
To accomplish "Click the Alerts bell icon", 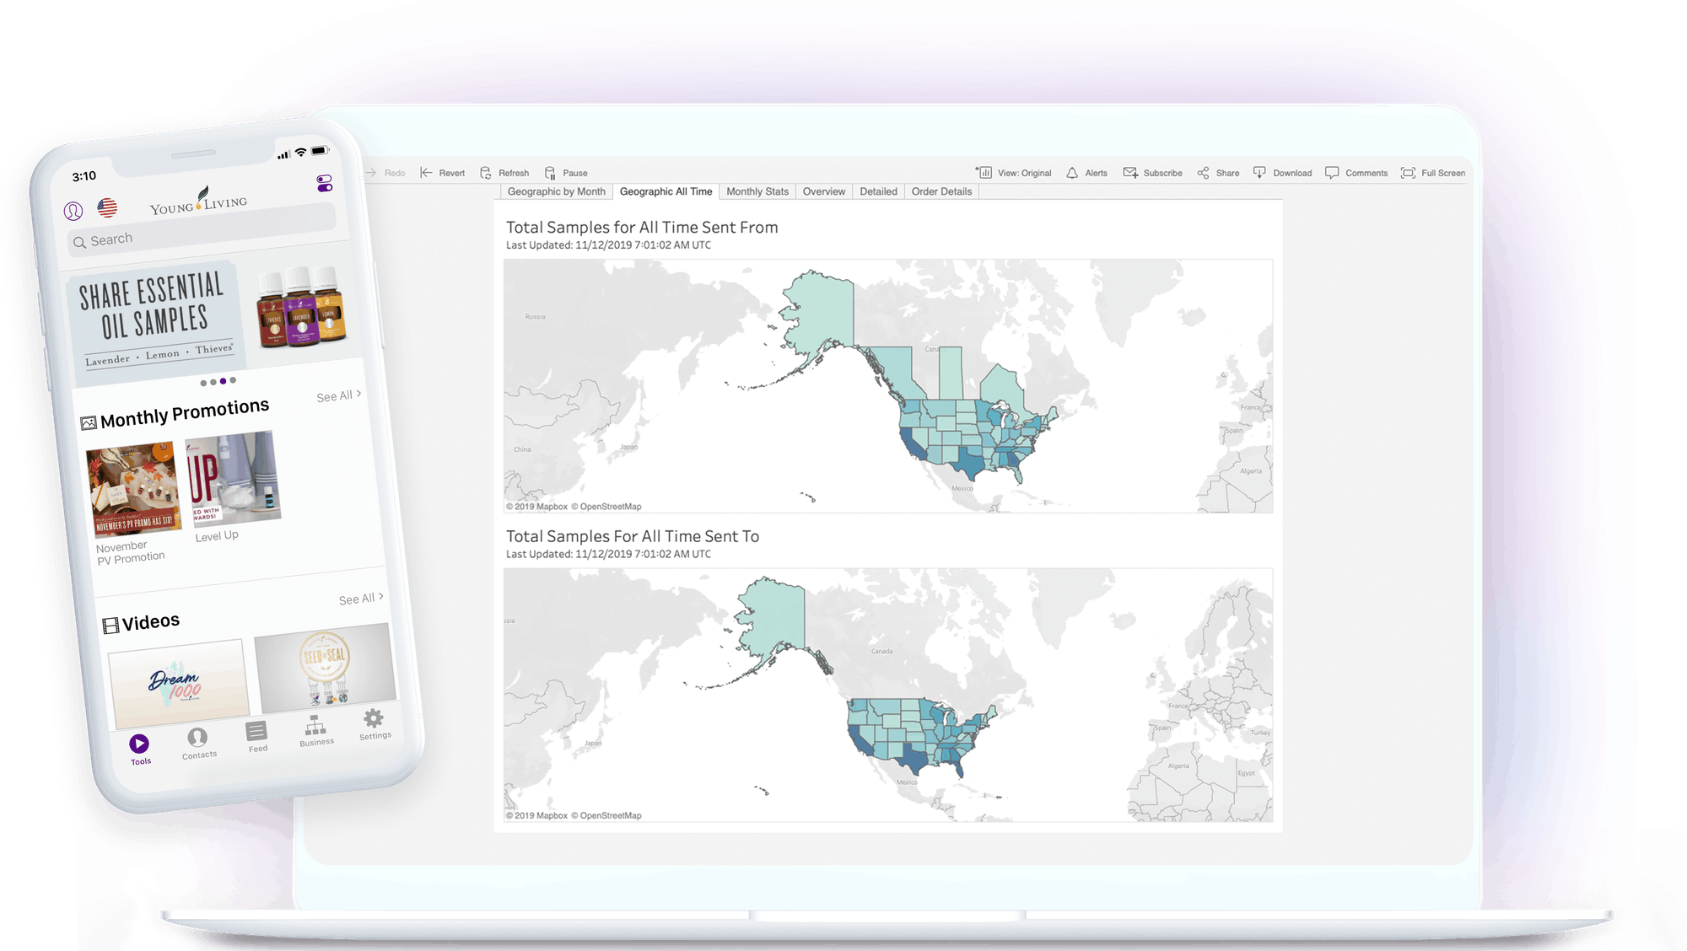I will [x=1072, y=173].
